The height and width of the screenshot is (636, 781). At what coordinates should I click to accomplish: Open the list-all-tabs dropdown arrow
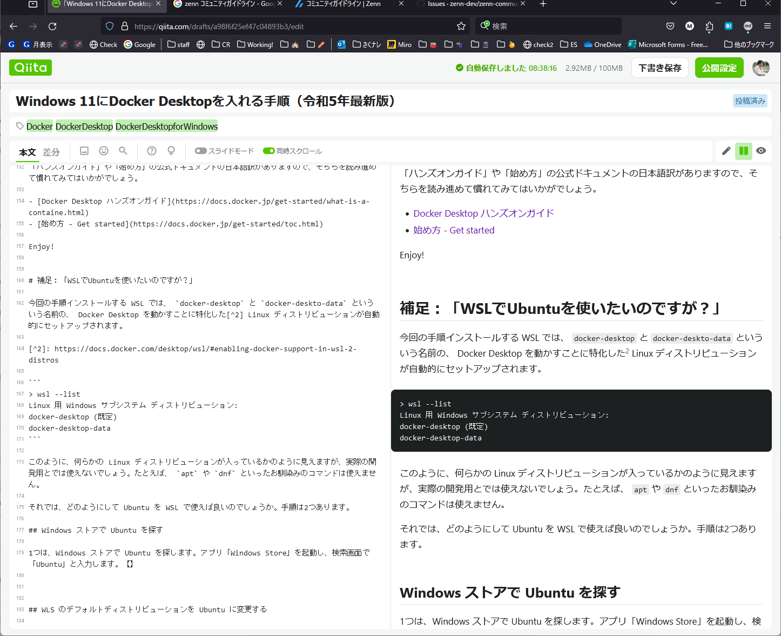673,4
